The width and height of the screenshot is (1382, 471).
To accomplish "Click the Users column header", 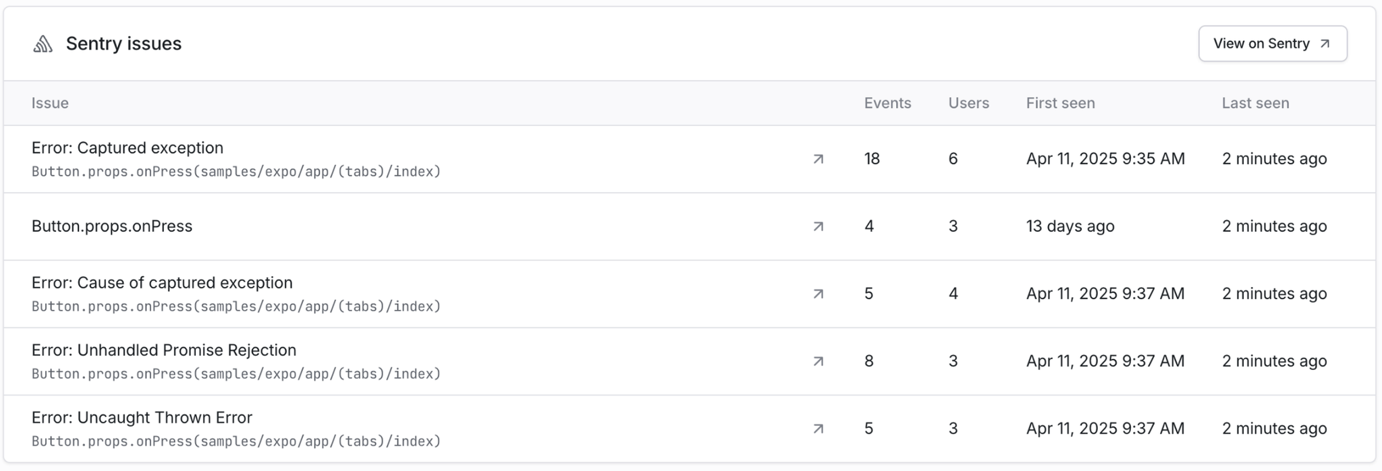I will coord(968,103).
